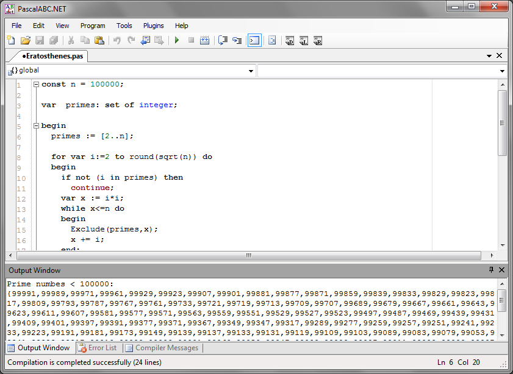Image resolution: width=513 pixels, height=374 pixels.
Task: Toggle the Output Window toolbar button
Action: click(x=254, y=40)
